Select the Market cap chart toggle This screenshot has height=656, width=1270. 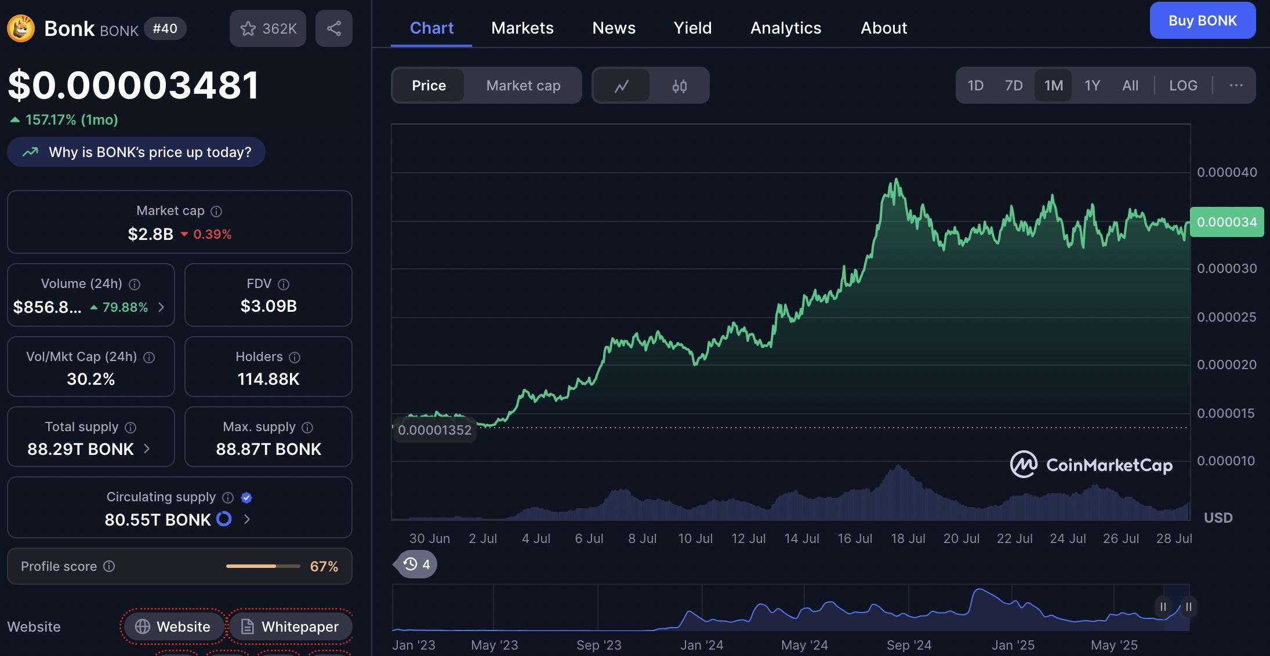523,86
